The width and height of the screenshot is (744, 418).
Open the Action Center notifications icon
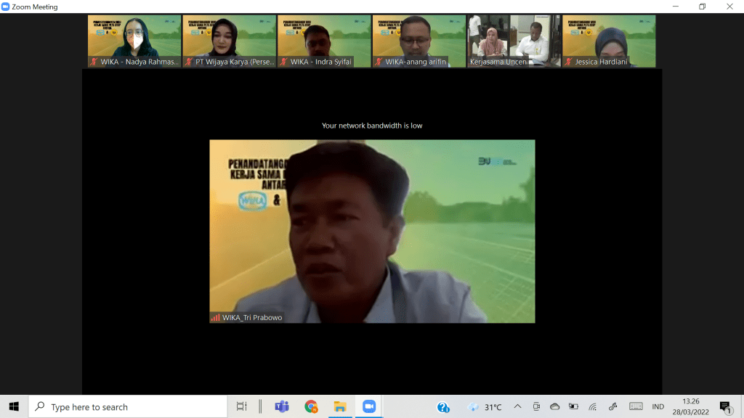[x=725, y=406]
